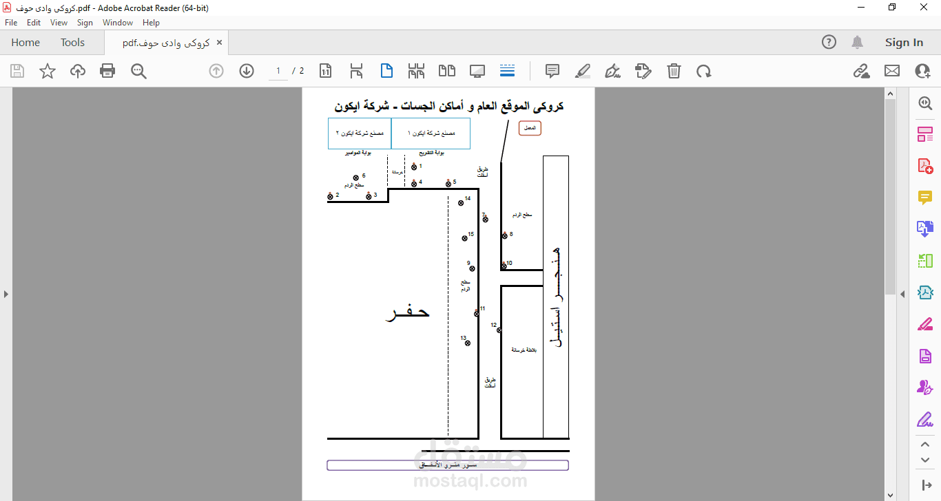Collapse the right tools pane arrow
This screenshot has height=501, width=941.
(903, 294)
